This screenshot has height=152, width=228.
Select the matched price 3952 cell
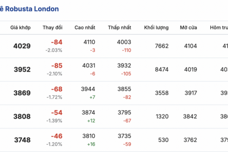(22, 70)
